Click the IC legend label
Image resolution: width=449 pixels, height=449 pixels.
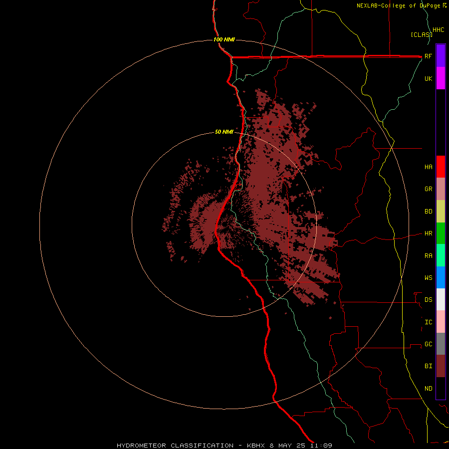point(428,322)
